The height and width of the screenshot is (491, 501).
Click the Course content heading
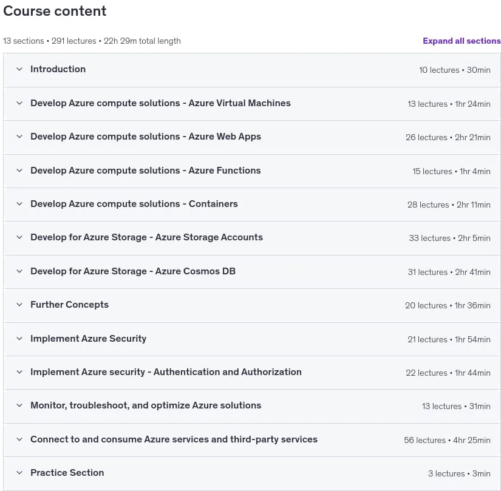tap(55, 11)
